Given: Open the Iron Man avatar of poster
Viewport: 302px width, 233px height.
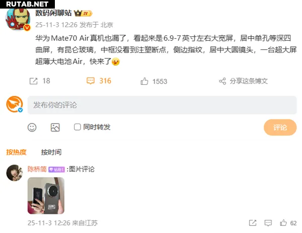Looking at the screenshot, I should (x=18, y=19).
